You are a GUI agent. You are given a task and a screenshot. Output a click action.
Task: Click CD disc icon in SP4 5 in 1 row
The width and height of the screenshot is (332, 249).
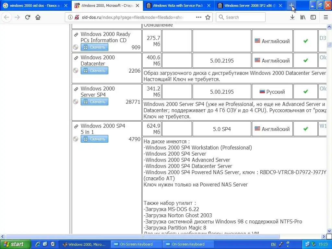[x=76, y=139]
